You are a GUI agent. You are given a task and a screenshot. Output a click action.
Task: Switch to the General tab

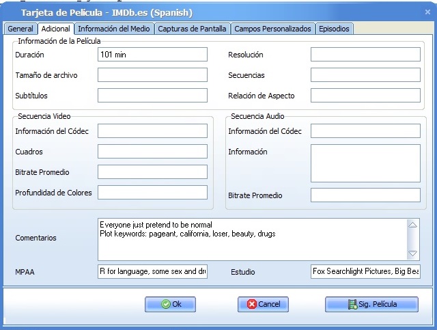click(x=20, y=29)
